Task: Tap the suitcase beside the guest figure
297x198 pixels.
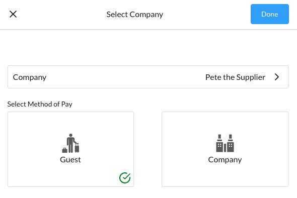Action: click(x=77, y=148)
